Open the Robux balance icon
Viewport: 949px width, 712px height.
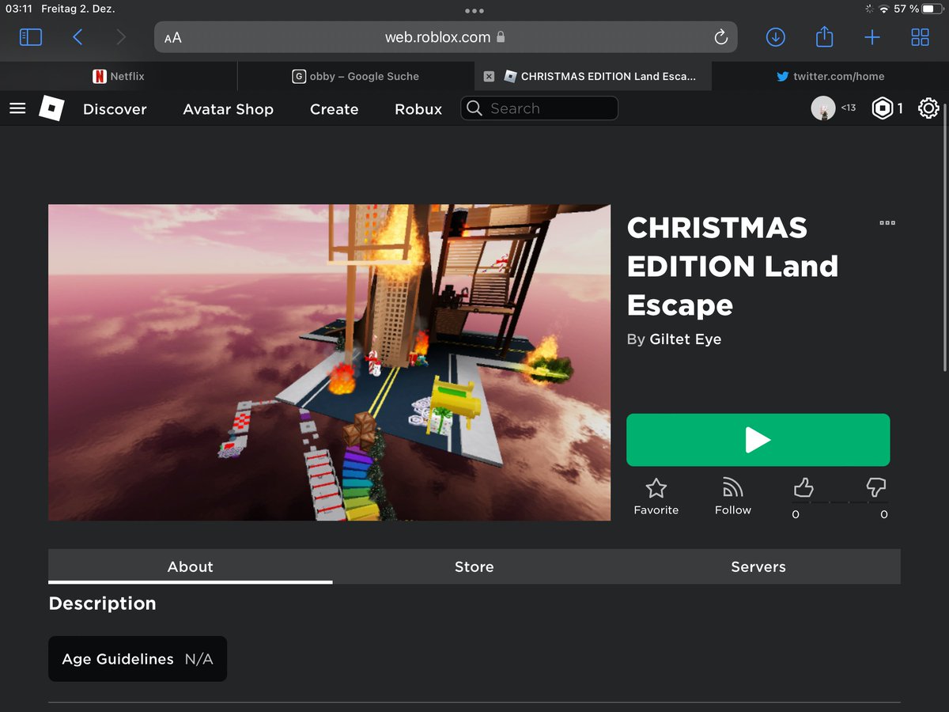(x=882, y=108)
